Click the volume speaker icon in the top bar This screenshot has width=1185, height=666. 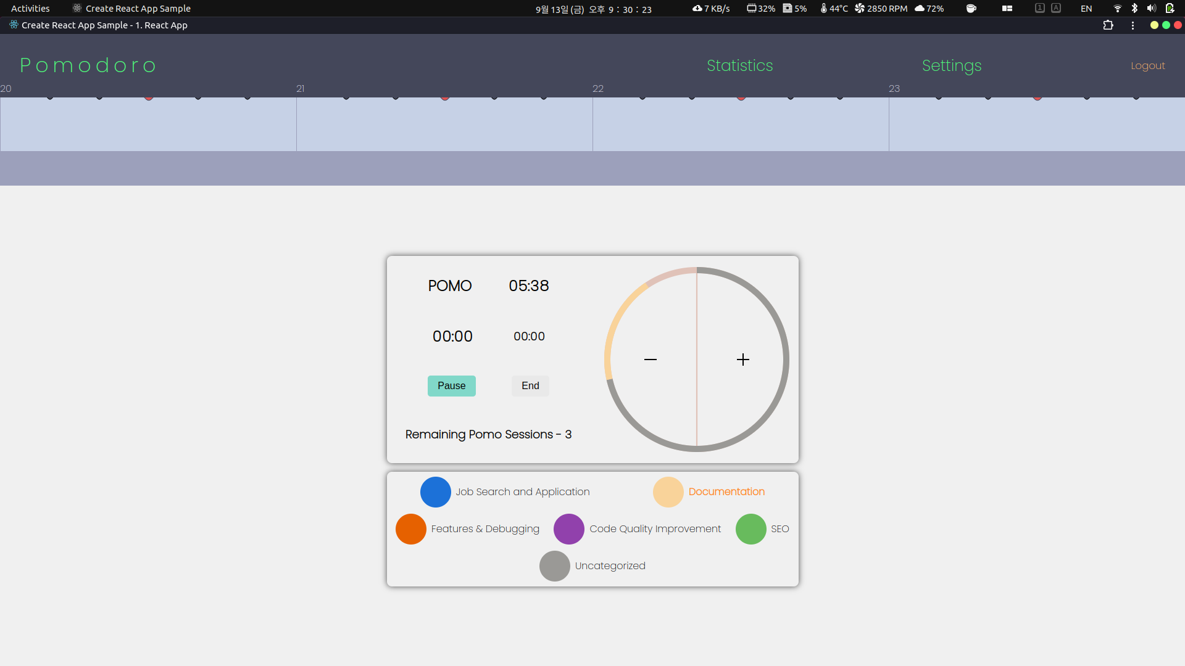(1151, 9)
